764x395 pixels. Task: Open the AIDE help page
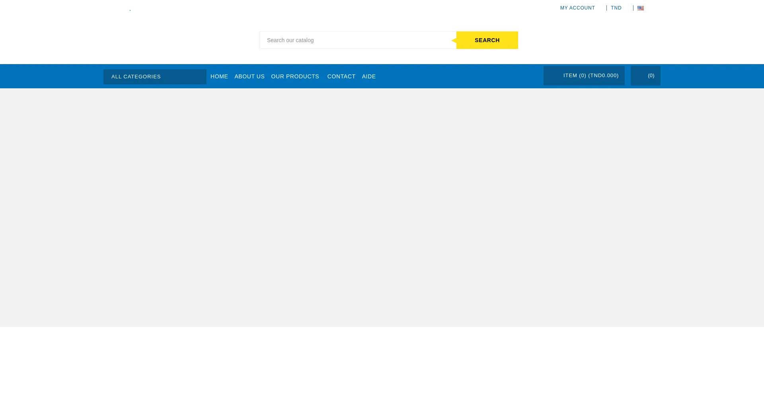[x=368, y=76]
